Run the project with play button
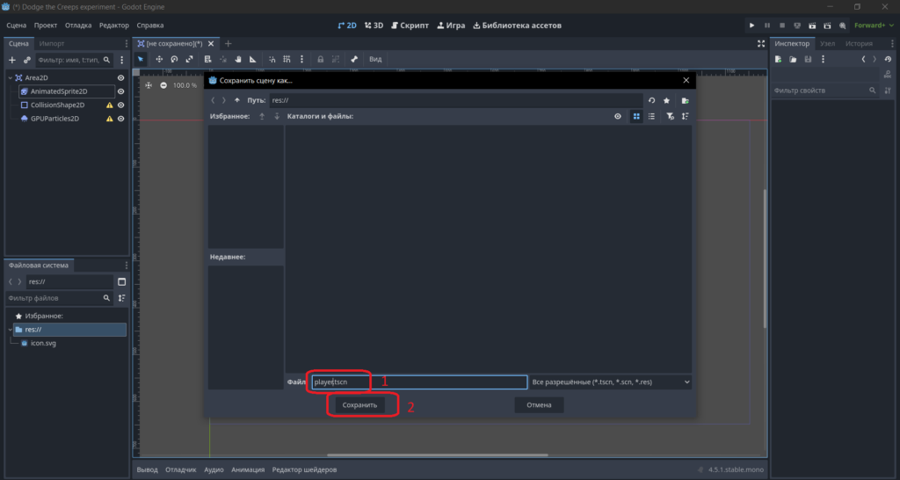 click(x=751, y=25)
